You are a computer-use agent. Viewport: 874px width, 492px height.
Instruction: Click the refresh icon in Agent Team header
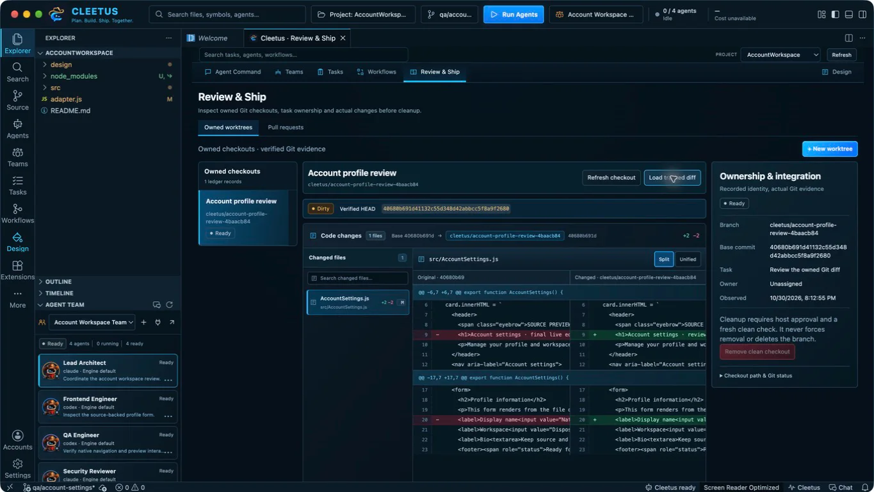coord(170,305)
